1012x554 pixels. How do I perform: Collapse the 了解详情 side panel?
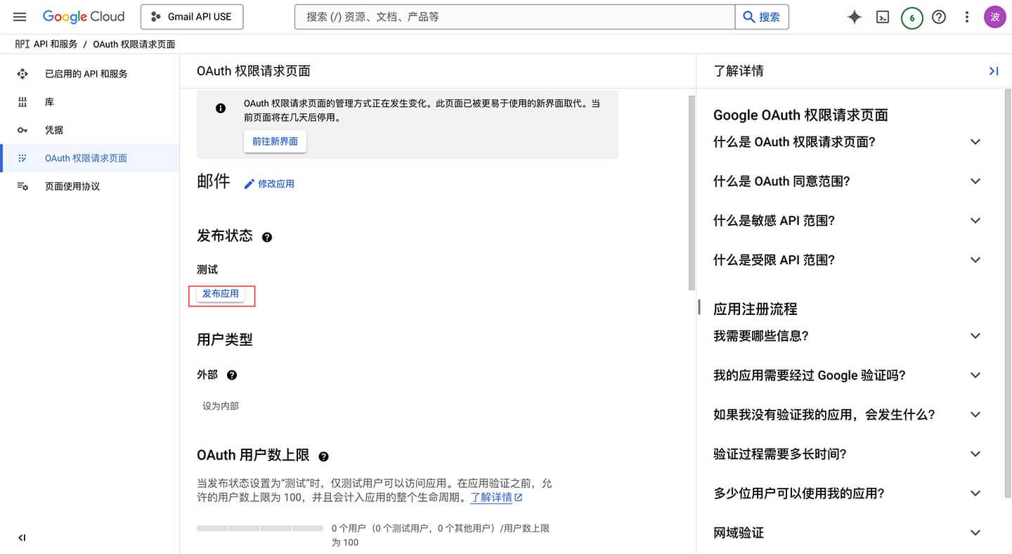click(x=993, y=71)
